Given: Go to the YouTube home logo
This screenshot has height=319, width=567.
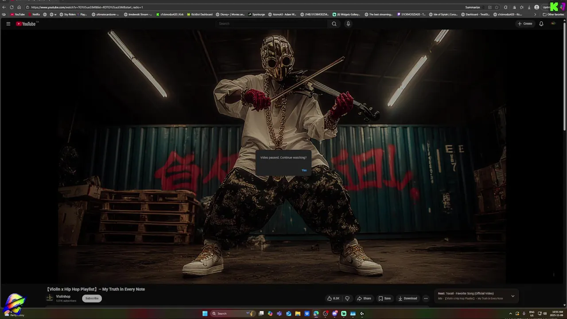Looking at the screenshot, I should coord(26,23).
